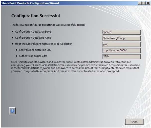Click the Host the Central Administration Web Application label
Viewport: 151px width, 128px height.
coord(44,44)
